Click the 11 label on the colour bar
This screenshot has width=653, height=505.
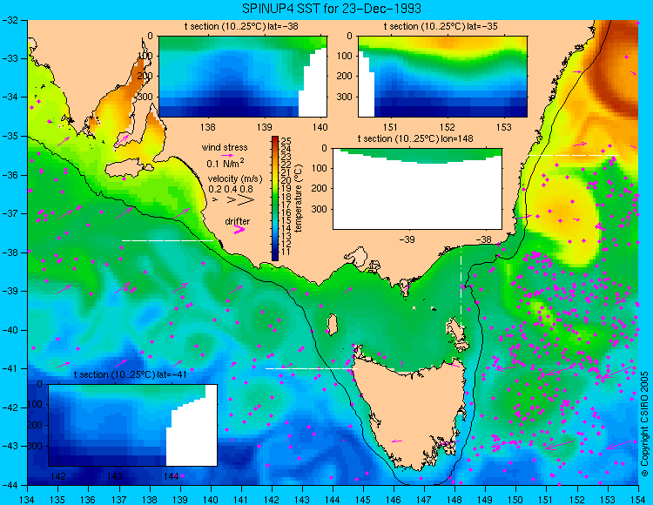coord(286,252)
